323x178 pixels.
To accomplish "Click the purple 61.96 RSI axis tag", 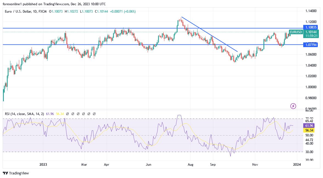I will click(x=309, y=125).
